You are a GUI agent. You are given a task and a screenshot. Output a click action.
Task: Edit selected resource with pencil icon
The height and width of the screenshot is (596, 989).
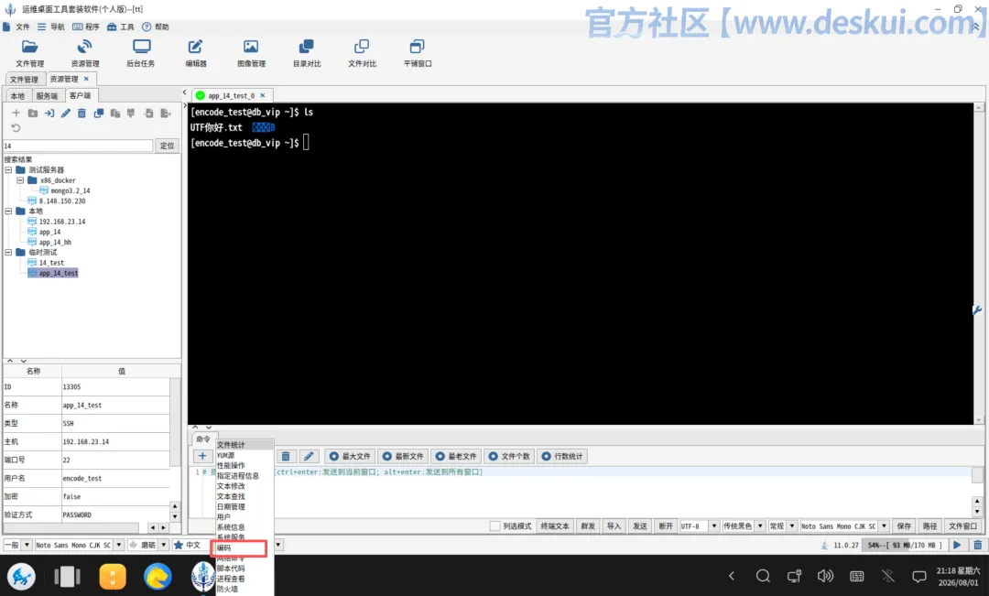coord(66,113)
